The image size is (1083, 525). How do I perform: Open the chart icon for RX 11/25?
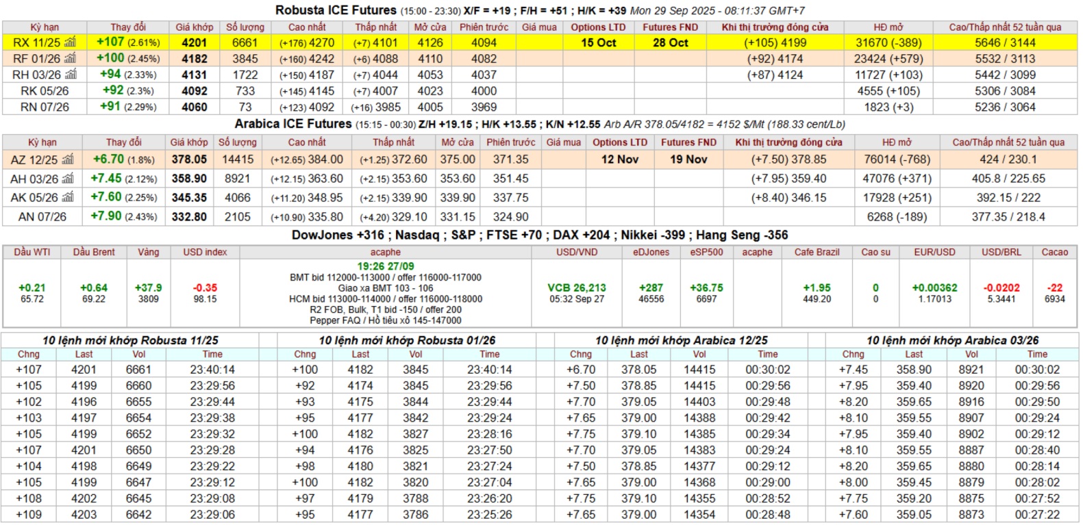click(x=70, y=42)
